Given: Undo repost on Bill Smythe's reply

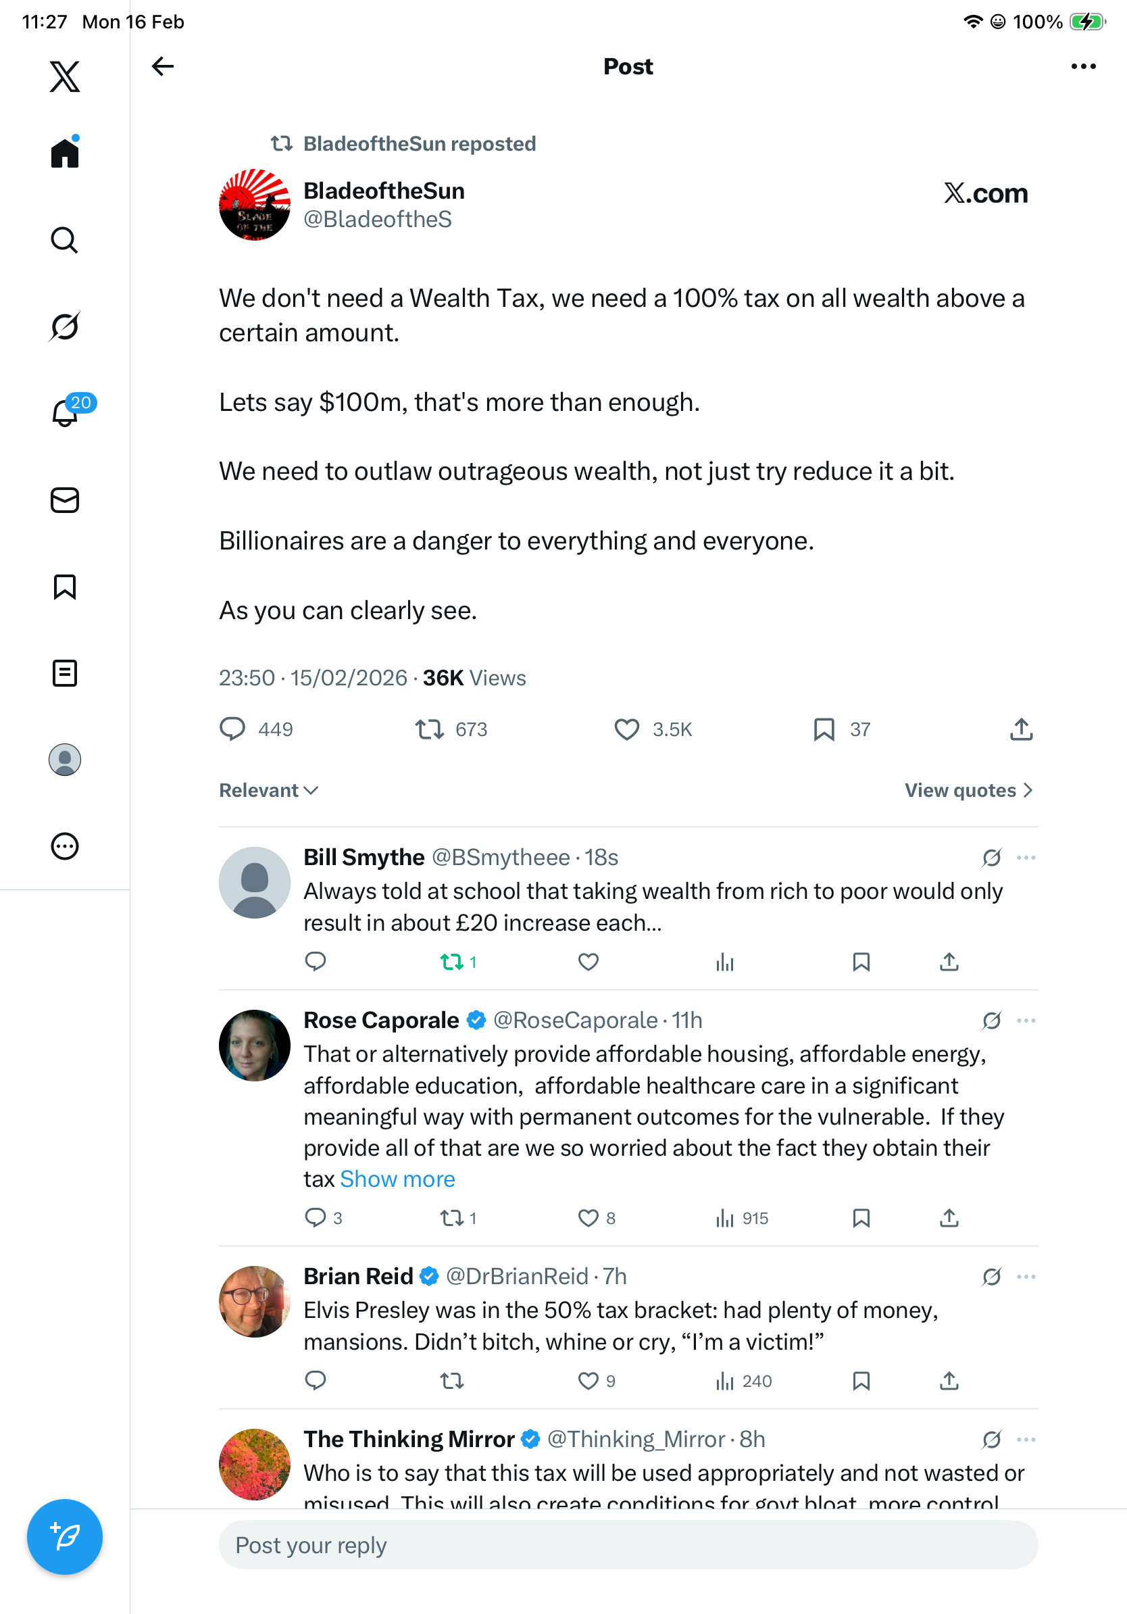Looking at the screenshot, I should pos(452,962).
